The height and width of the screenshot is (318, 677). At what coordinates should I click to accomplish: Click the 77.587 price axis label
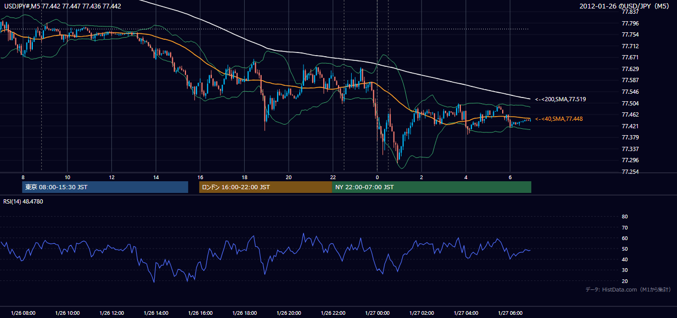[x=630, y=80]
